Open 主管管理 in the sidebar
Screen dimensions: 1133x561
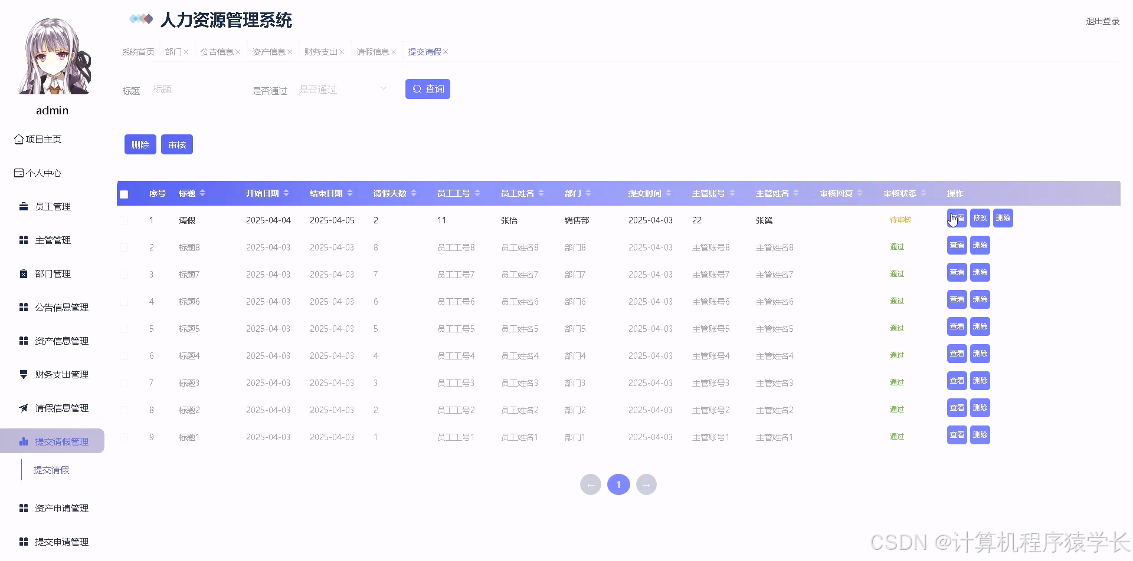(54, 240)
